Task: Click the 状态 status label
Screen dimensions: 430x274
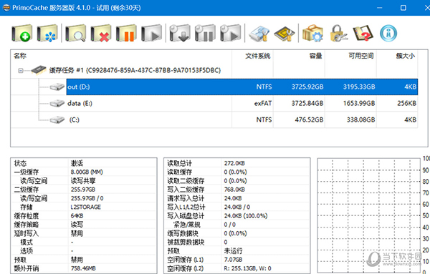Action: (20, 163)
